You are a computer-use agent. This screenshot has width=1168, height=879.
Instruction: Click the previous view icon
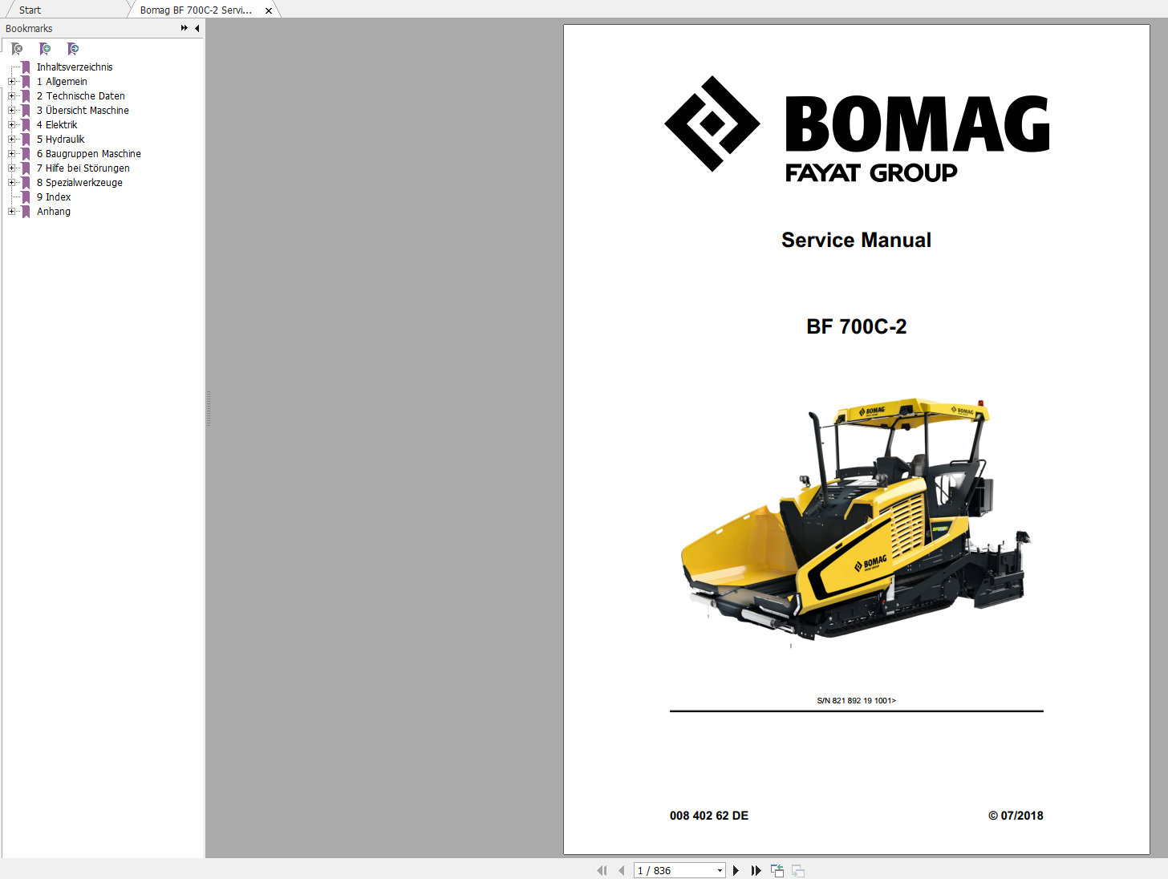tap(777, 870)
